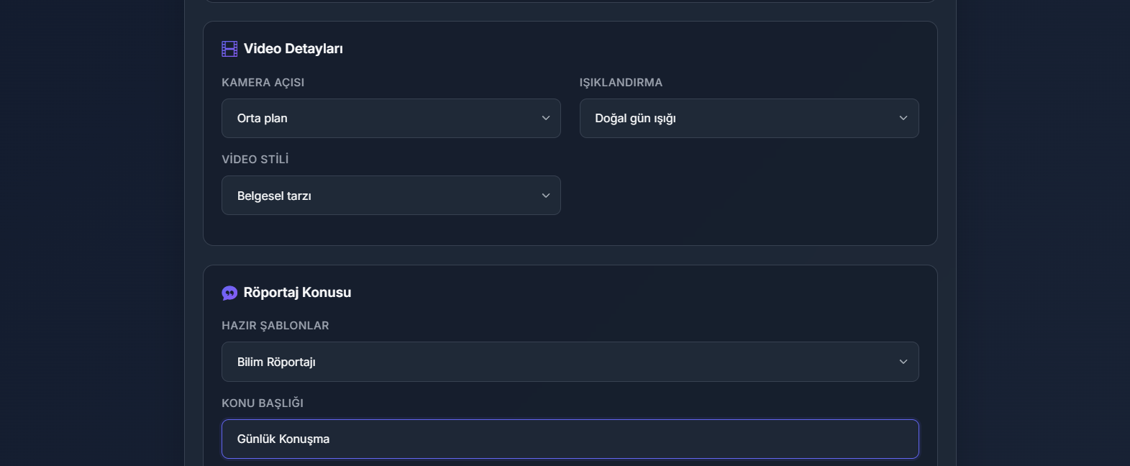Click the KAMERA AÇISI field label
1130x466 pixels.
coord(263,83)
